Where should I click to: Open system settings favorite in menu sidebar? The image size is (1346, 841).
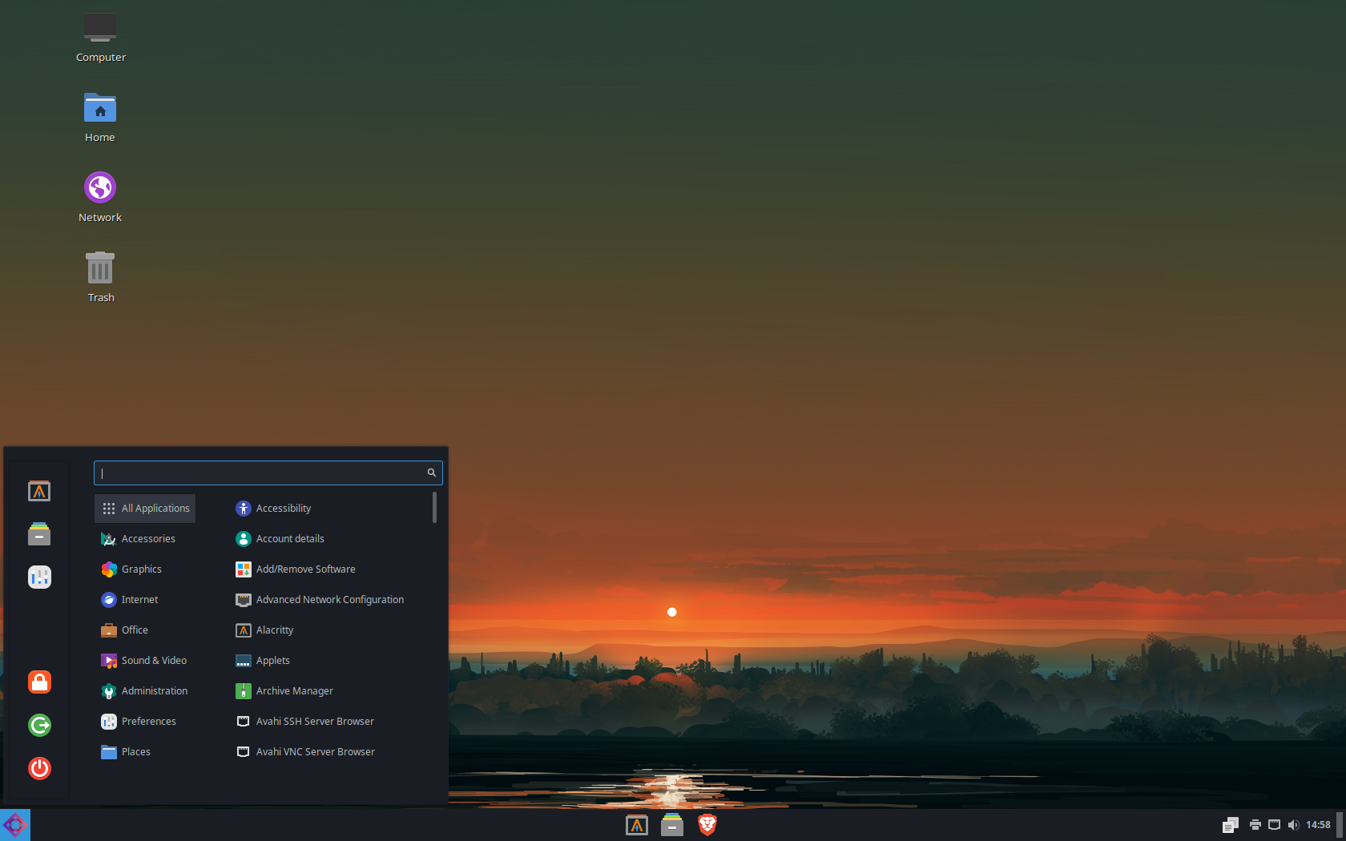pyautogui.click(x=39, y=577)
